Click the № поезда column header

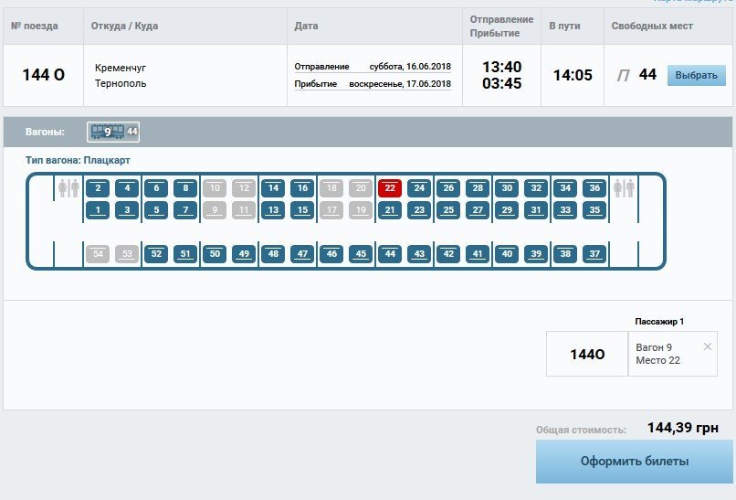tap(35, 26)
